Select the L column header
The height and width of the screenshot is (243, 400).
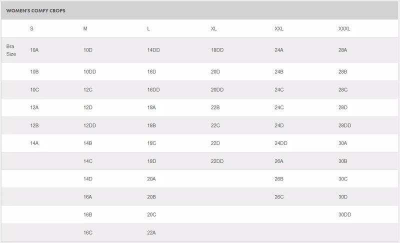pyautogui.click(x=148, y=28)
